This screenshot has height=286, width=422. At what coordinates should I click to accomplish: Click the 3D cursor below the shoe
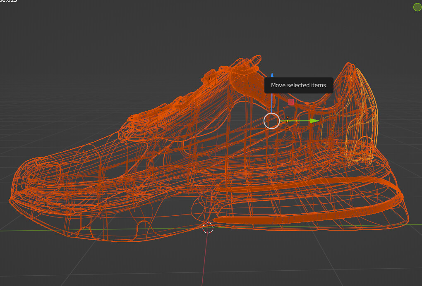pos(208,228)
